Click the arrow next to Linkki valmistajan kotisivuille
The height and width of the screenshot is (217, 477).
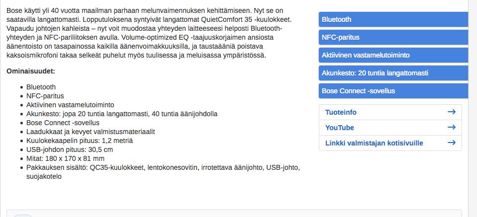pyautogui.click(x=452, y=143)
